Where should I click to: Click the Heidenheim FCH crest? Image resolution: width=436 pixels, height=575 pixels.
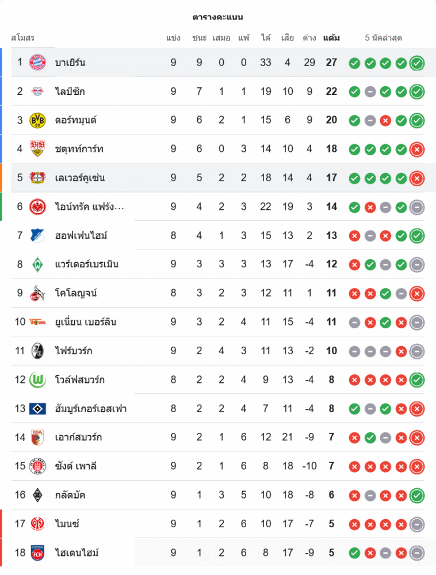click(37, 553)
